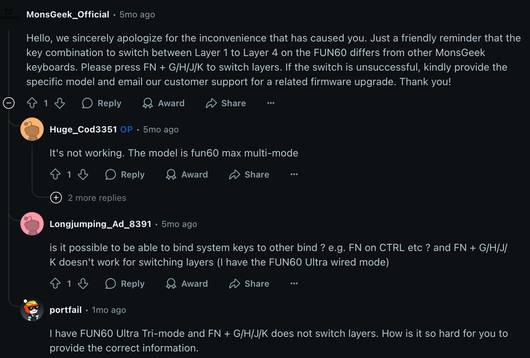Open more options on MonsGeek_Official's comment
This screenshot has height=358, width=530.
[x=271, y=103]
